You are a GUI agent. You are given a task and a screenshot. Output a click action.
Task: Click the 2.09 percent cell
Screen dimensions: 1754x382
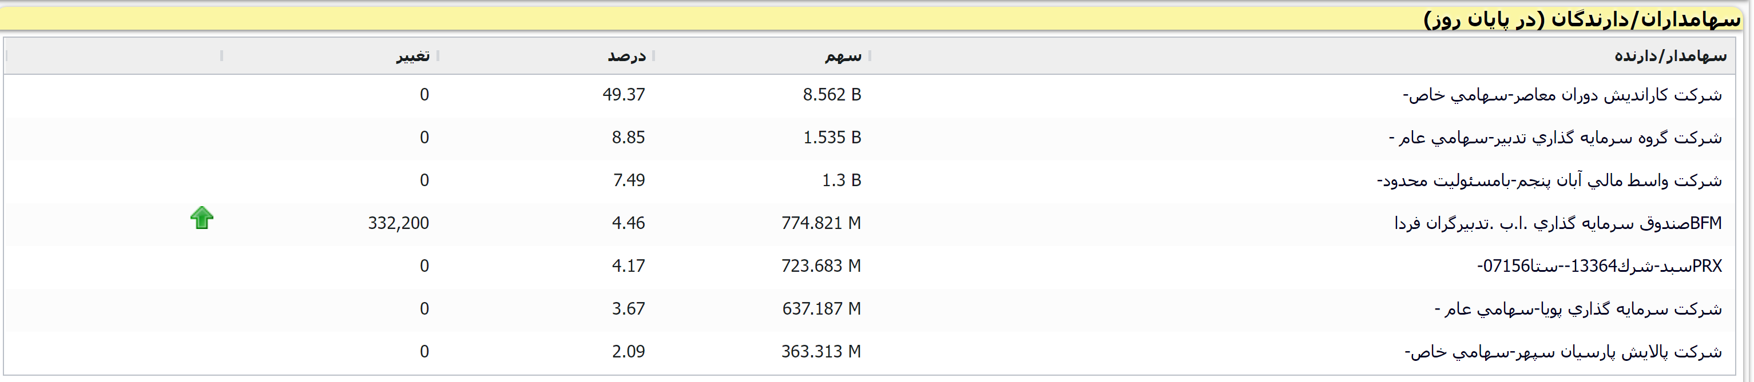point(628,352)
